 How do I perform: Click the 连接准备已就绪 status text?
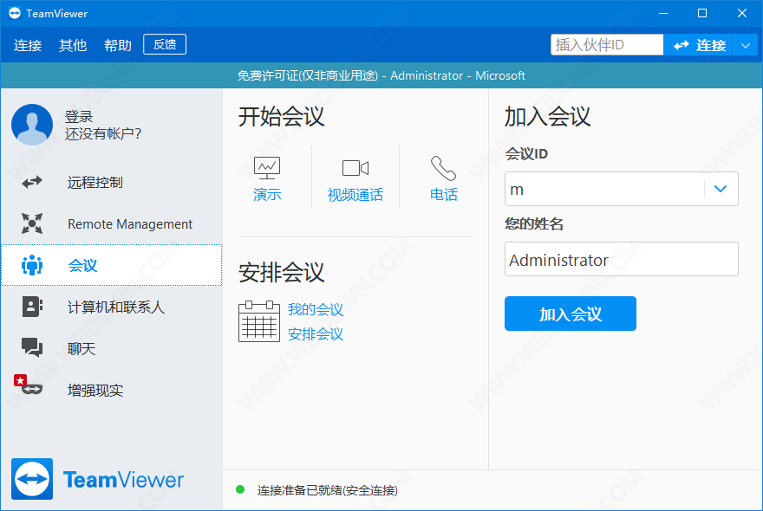[328, 490]
